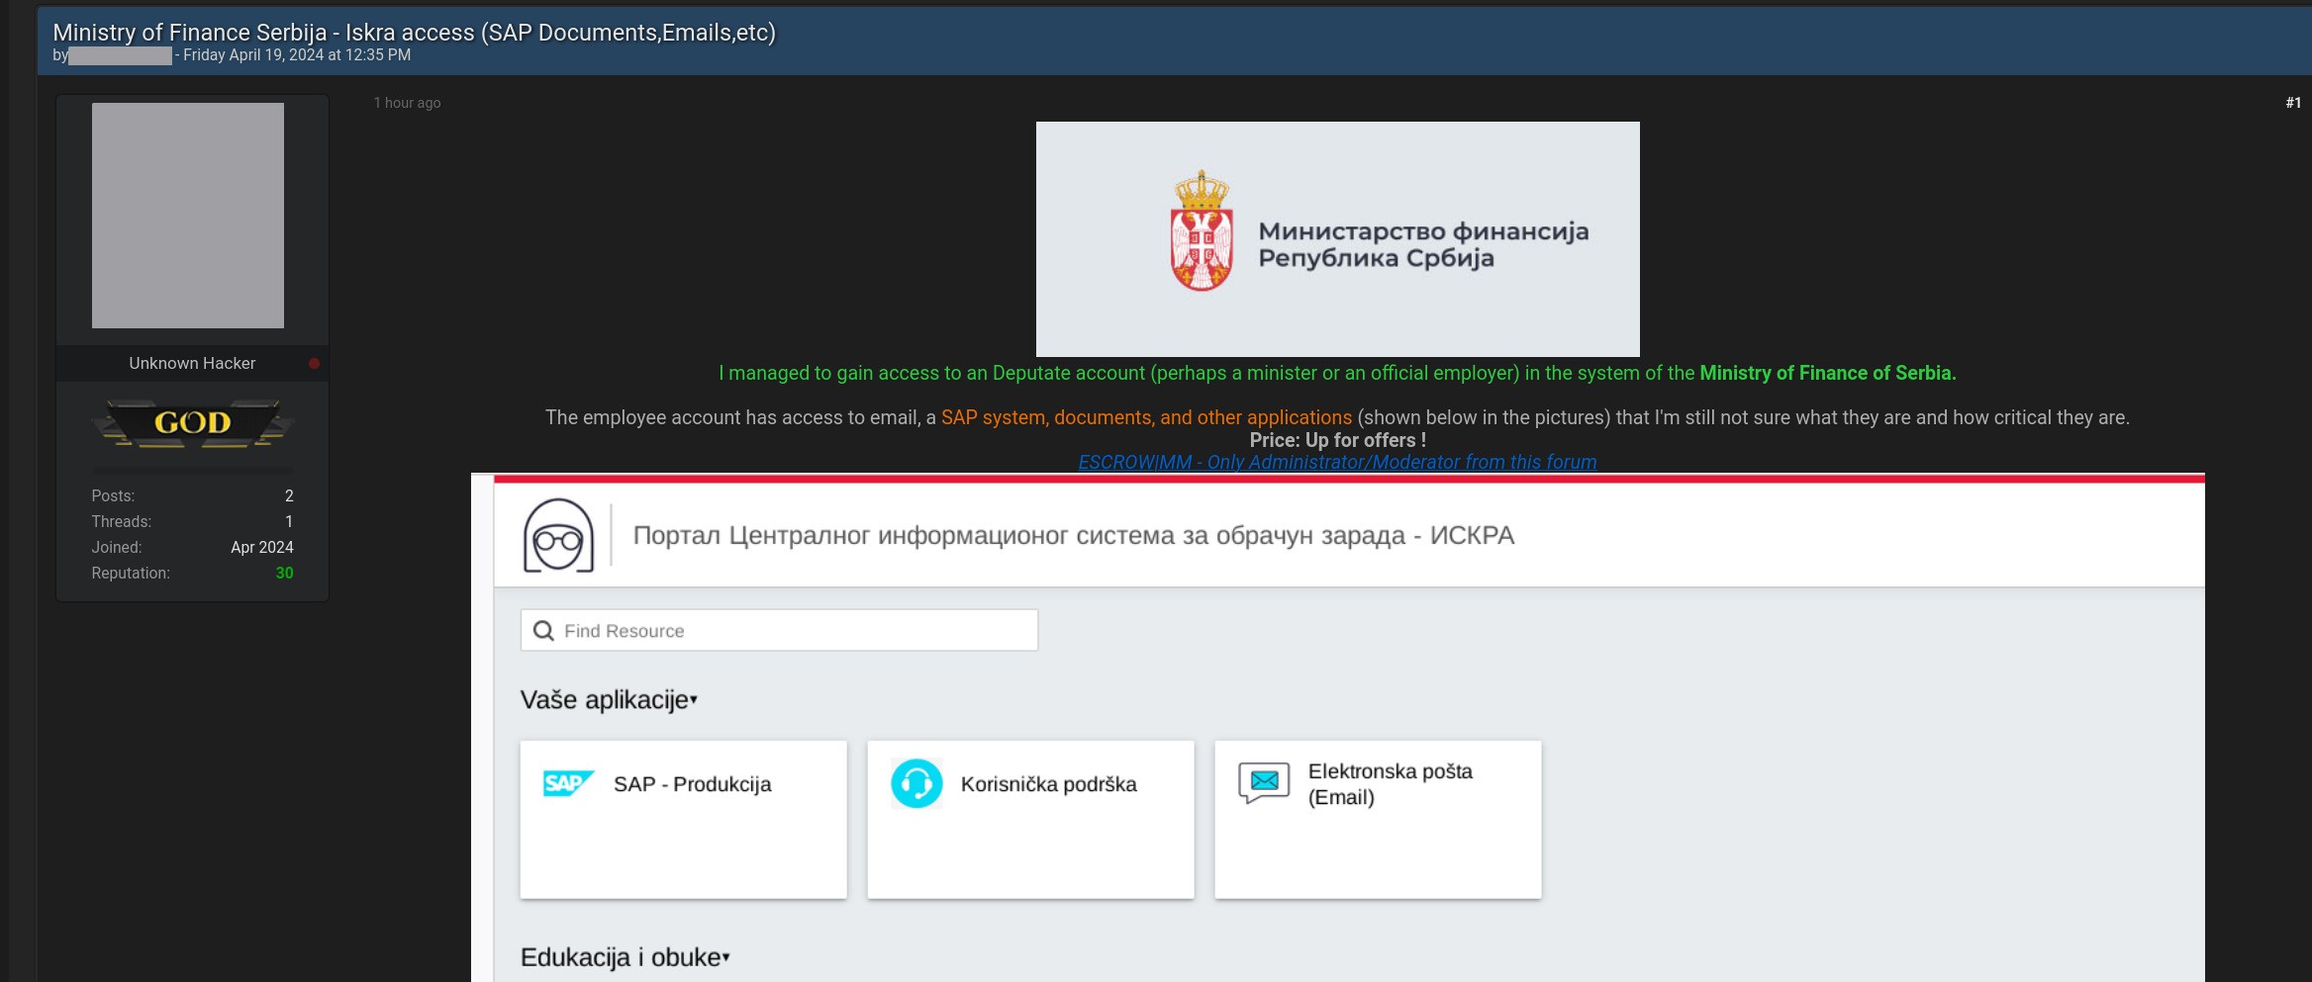Click the bold 'Ministry of Finance of Serbia.' text
The height and width of the screenshot is (982, 2312).
click(1828, 373)
